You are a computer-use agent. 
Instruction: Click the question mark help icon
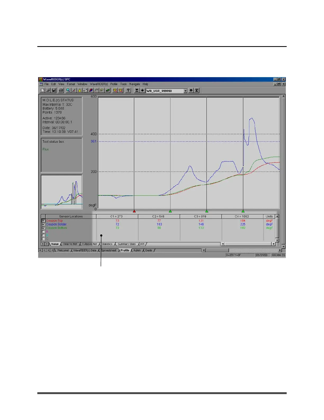click(128, 90)
